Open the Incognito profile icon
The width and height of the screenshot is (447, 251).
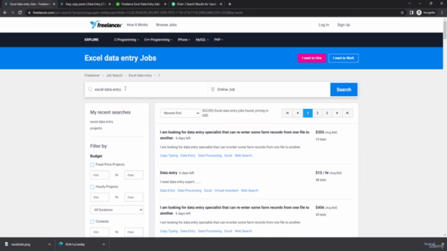pos(419,13)
